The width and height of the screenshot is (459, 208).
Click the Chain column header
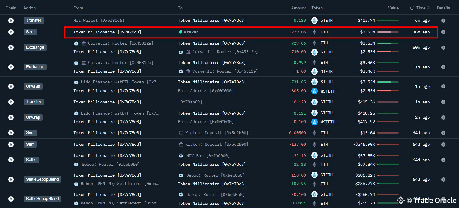point(11,8)
